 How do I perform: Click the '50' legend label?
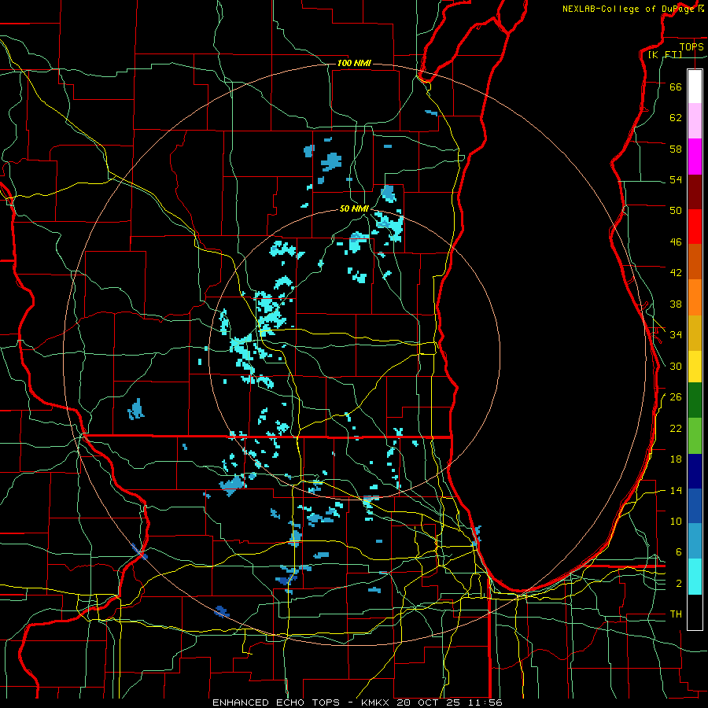676,211
